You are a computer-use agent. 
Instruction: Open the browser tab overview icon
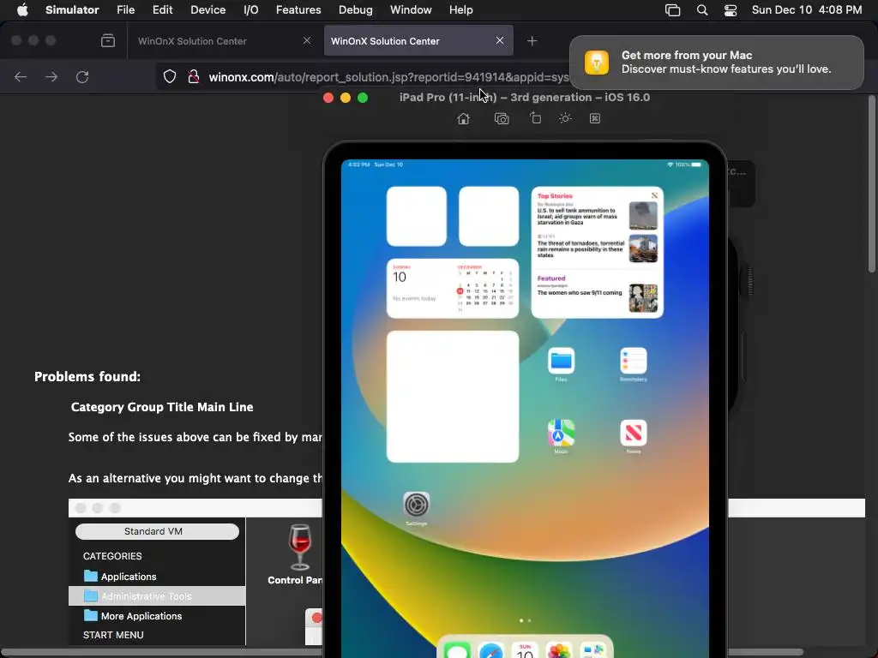[108, 41]
